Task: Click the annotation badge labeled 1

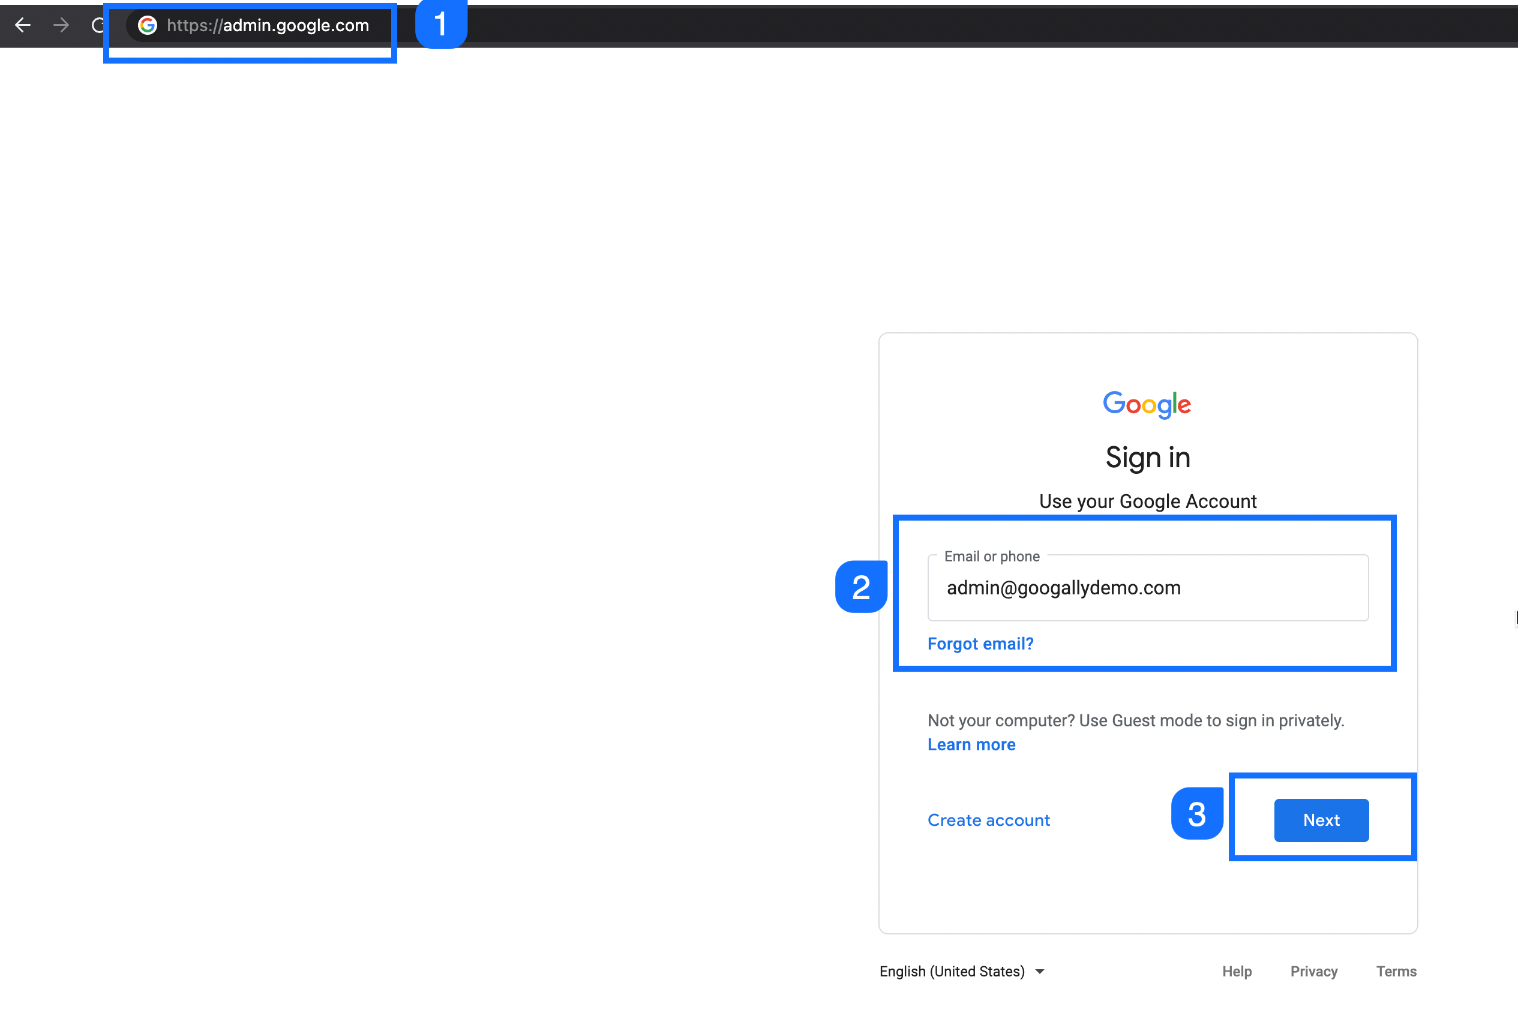Action: [442, 23]
